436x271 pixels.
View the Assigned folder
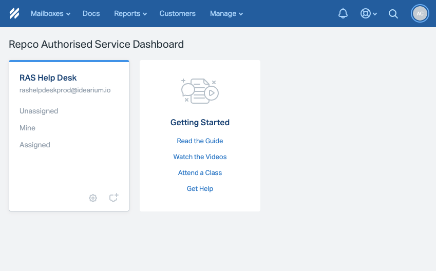click(35, 145)
